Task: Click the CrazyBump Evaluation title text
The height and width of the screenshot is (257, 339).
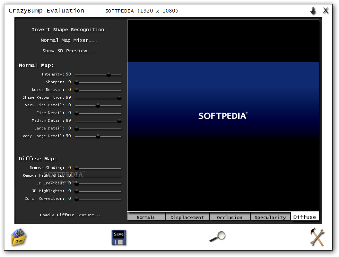Action: coord(46,11)
